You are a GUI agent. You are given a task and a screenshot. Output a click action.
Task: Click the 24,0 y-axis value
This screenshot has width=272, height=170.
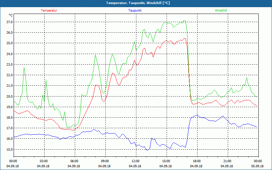pyautogui.click(x=10, y=54)
